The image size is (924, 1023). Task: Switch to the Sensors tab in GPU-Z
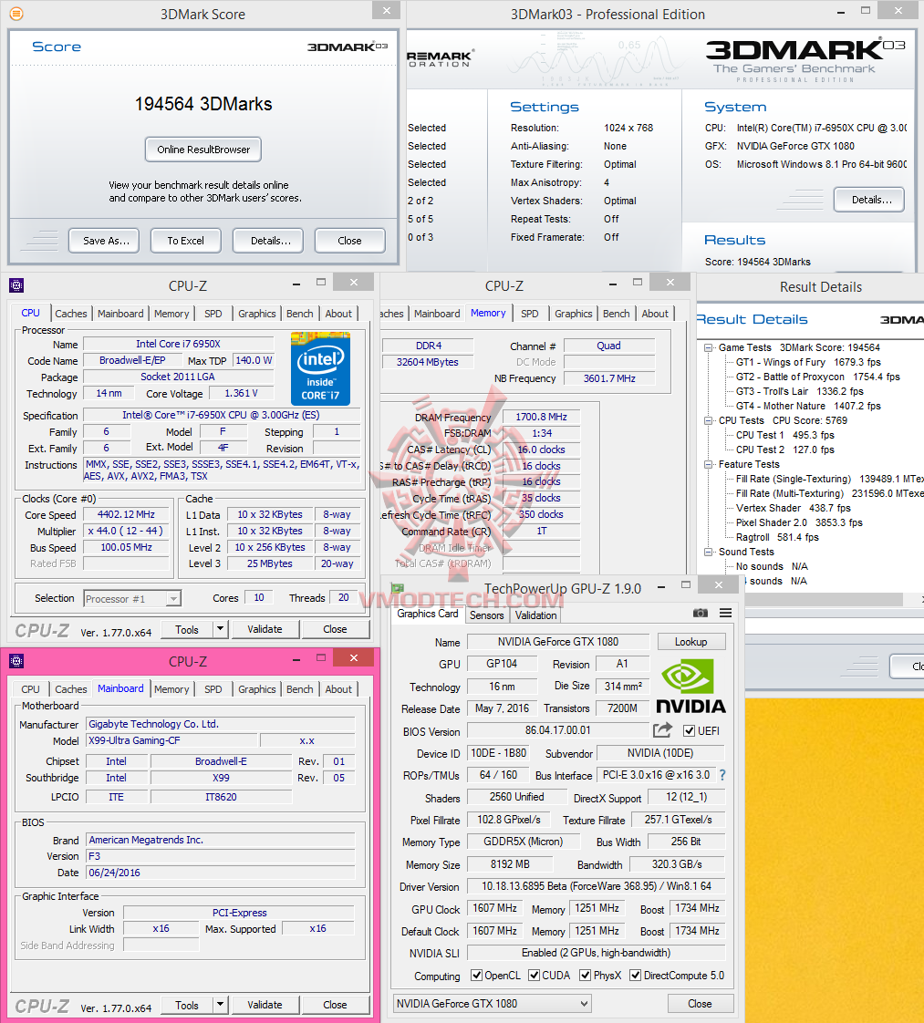(x=487, y=615)
